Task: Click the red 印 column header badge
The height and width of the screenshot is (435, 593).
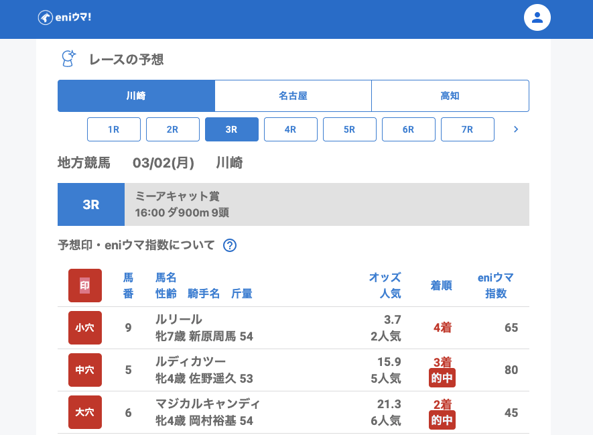Action: pyautogui.click(x=85, y=286)
